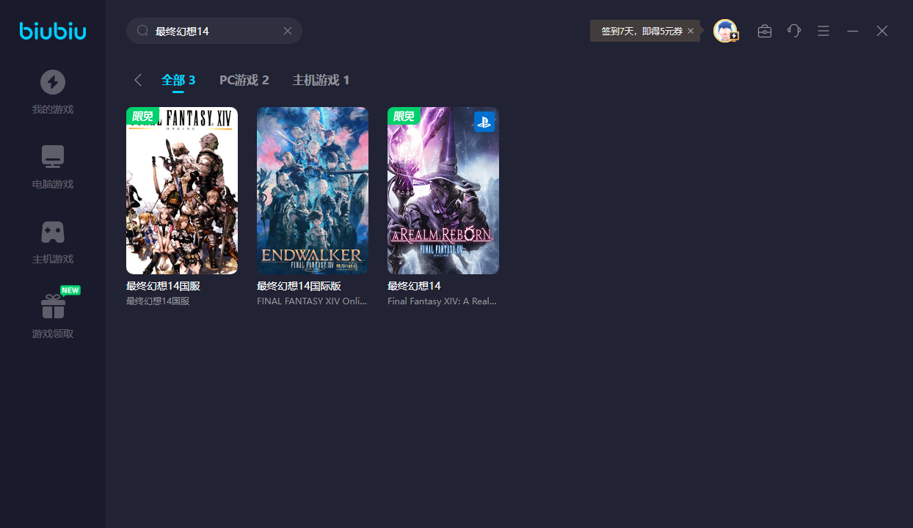Select 我的游戏 sidebar label
The image size is (913, 528).
53,110
